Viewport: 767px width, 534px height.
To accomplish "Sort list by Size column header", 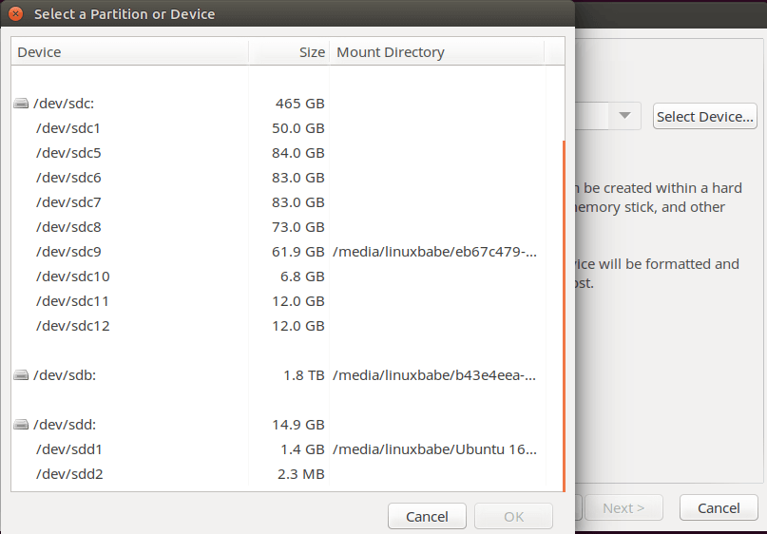I will click(289, 52).
